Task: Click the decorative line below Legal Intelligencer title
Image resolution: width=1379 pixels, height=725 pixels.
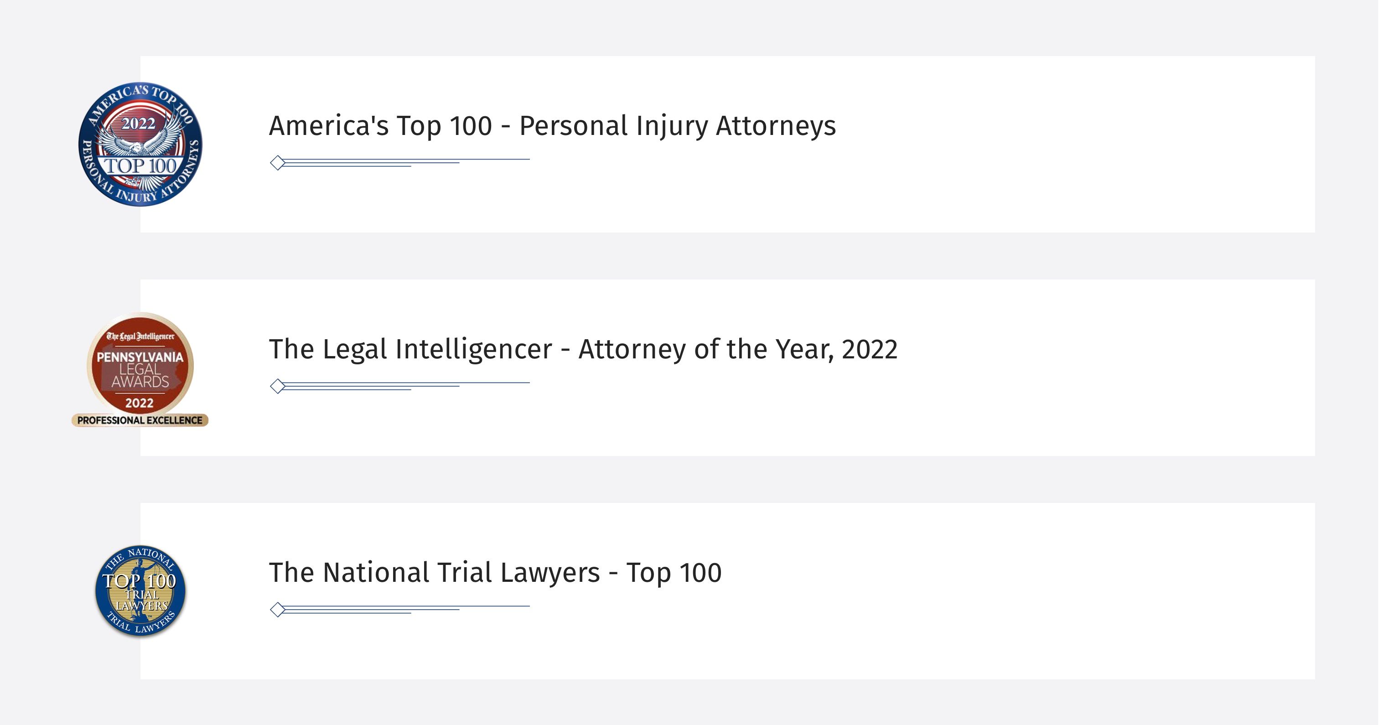Action: point(400,386)
